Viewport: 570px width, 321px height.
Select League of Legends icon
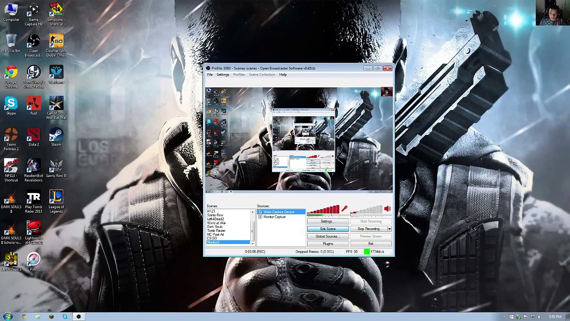pos(56,202)
